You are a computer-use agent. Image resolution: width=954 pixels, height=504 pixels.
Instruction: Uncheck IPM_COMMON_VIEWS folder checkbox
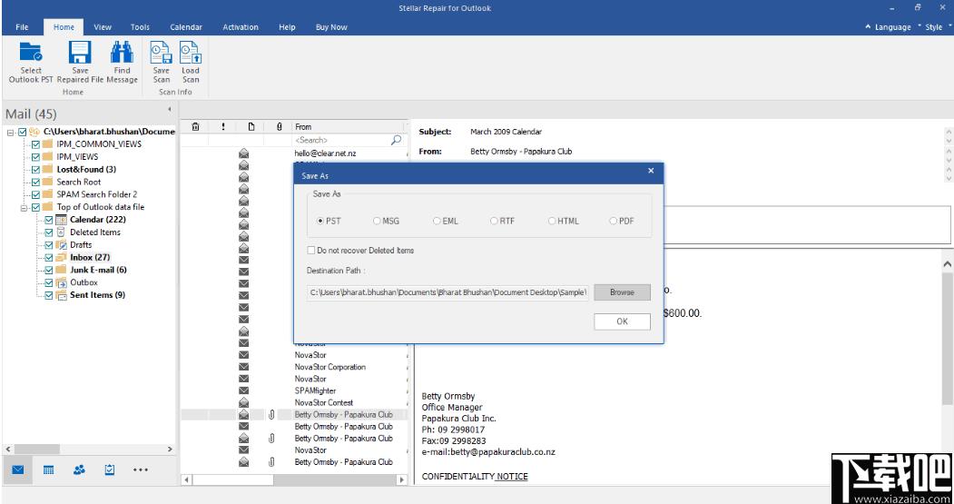pos(36,144)
